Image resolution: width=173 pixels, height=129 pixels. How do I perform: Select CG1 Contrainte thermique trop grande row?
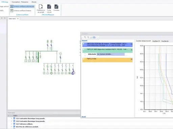pos(30,118)
